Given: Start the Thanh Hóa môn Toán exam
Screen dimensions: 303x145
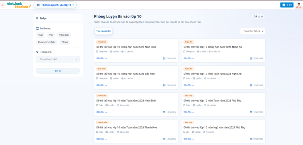Looking at the screenshot, I should pyautogui.click(x=102, y=139).
